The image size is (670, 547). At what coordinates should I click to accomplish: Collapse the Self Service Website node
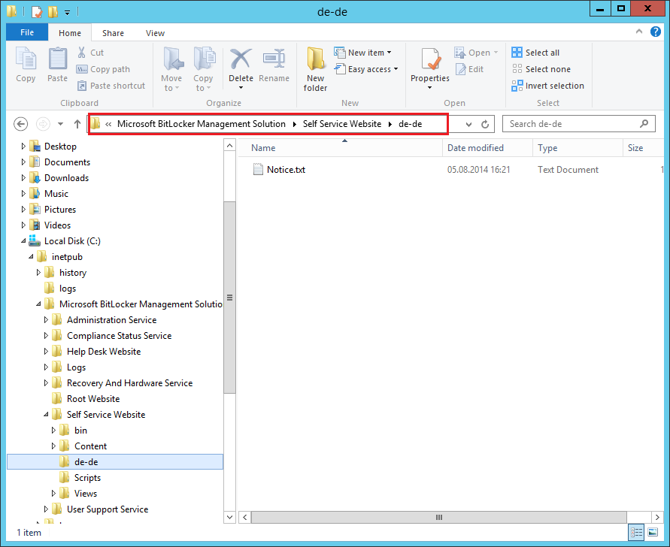(46, 415)
